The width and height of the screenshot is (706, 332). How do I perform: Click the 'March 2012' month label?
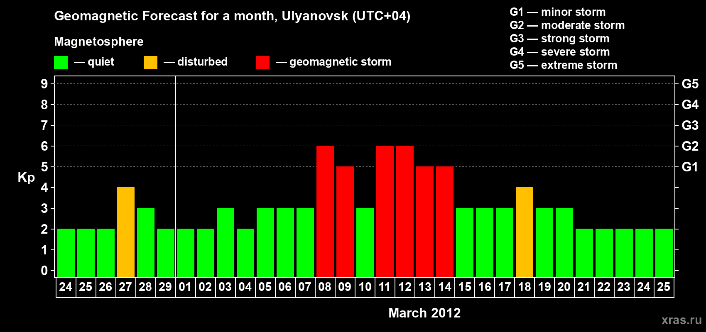[424, 313]
